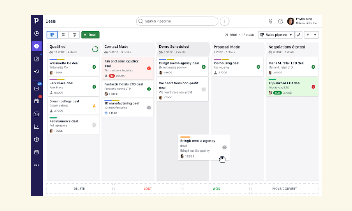The width and height of the screenshot is (352, 211).
Task: Click Demo Scheduled Bringit deal green arrow
Action: 203,67
